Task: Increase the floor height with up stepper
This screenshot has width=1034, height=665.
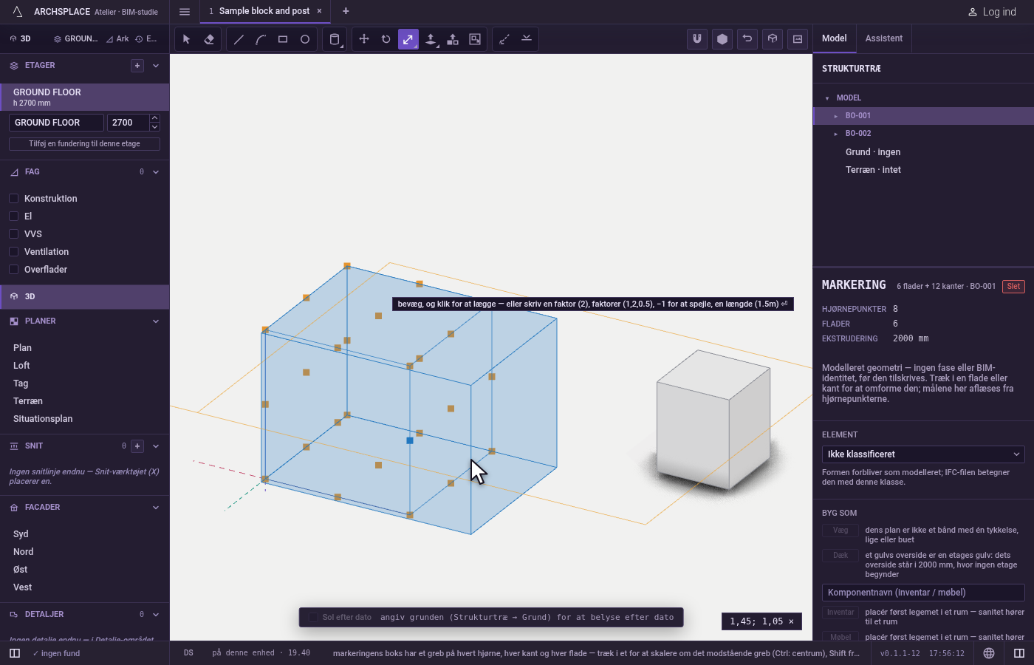Action: point(154,118)
